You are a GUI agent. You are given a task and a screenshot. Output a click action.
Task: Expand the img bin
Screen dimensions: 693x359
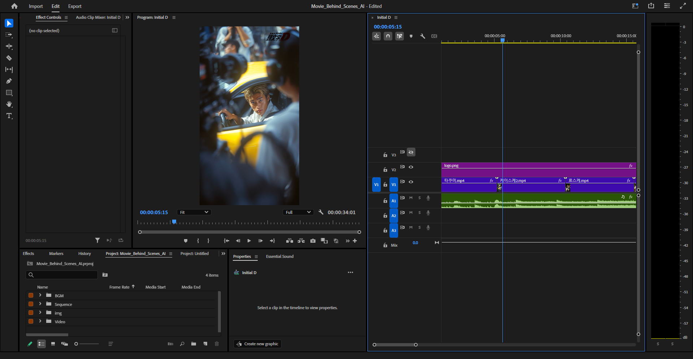point(40,312)
